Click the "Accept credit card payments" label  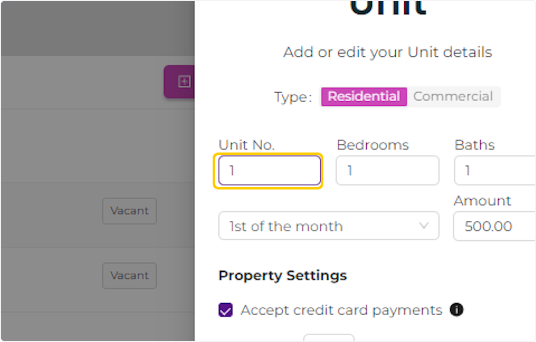[x=341, y=310]
